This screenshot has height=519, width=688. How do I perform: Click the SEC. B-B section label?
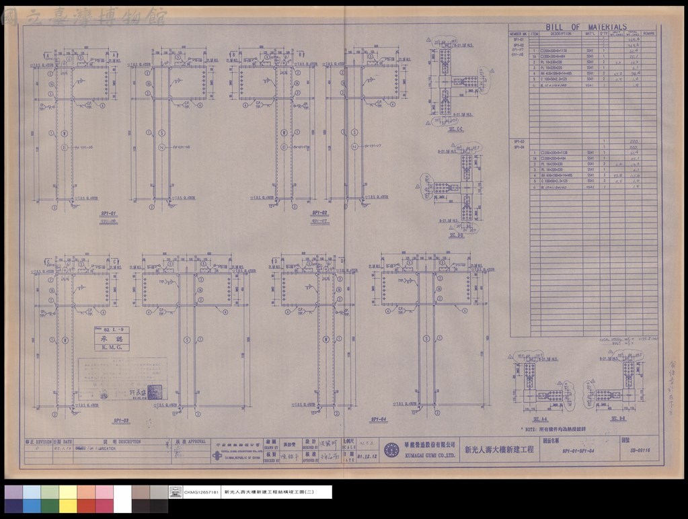[x=618, y=420]
